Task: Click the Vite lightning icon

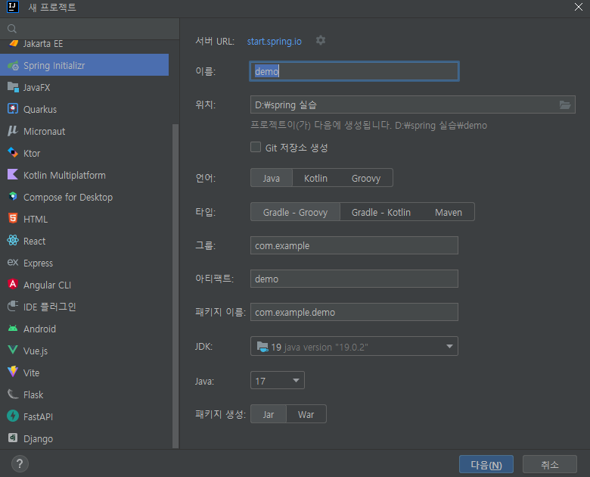Action: 13,372
